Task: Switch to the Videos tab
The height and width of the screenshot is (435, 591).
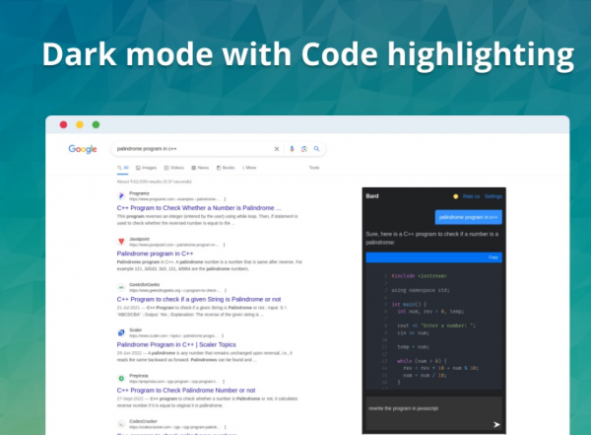Action: tap(173, 168)
